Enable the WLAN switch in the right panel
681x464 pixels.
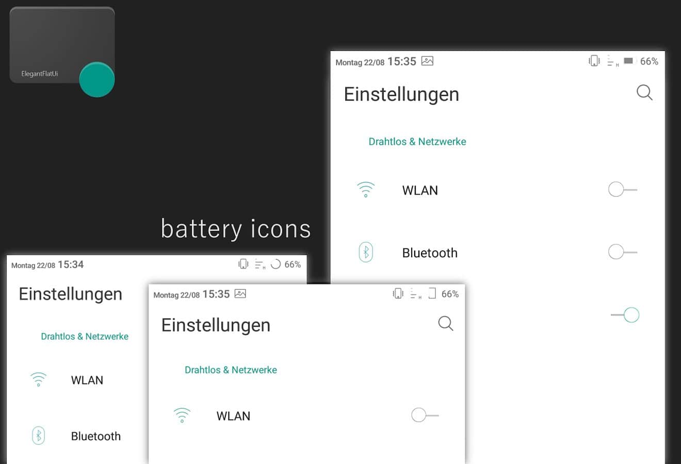tap(623, 189)
